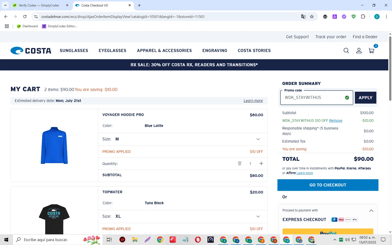The height and width of the screenshot is (245, 392).
Task: Open the clock and date in taskbar
Action: point(367,240)
